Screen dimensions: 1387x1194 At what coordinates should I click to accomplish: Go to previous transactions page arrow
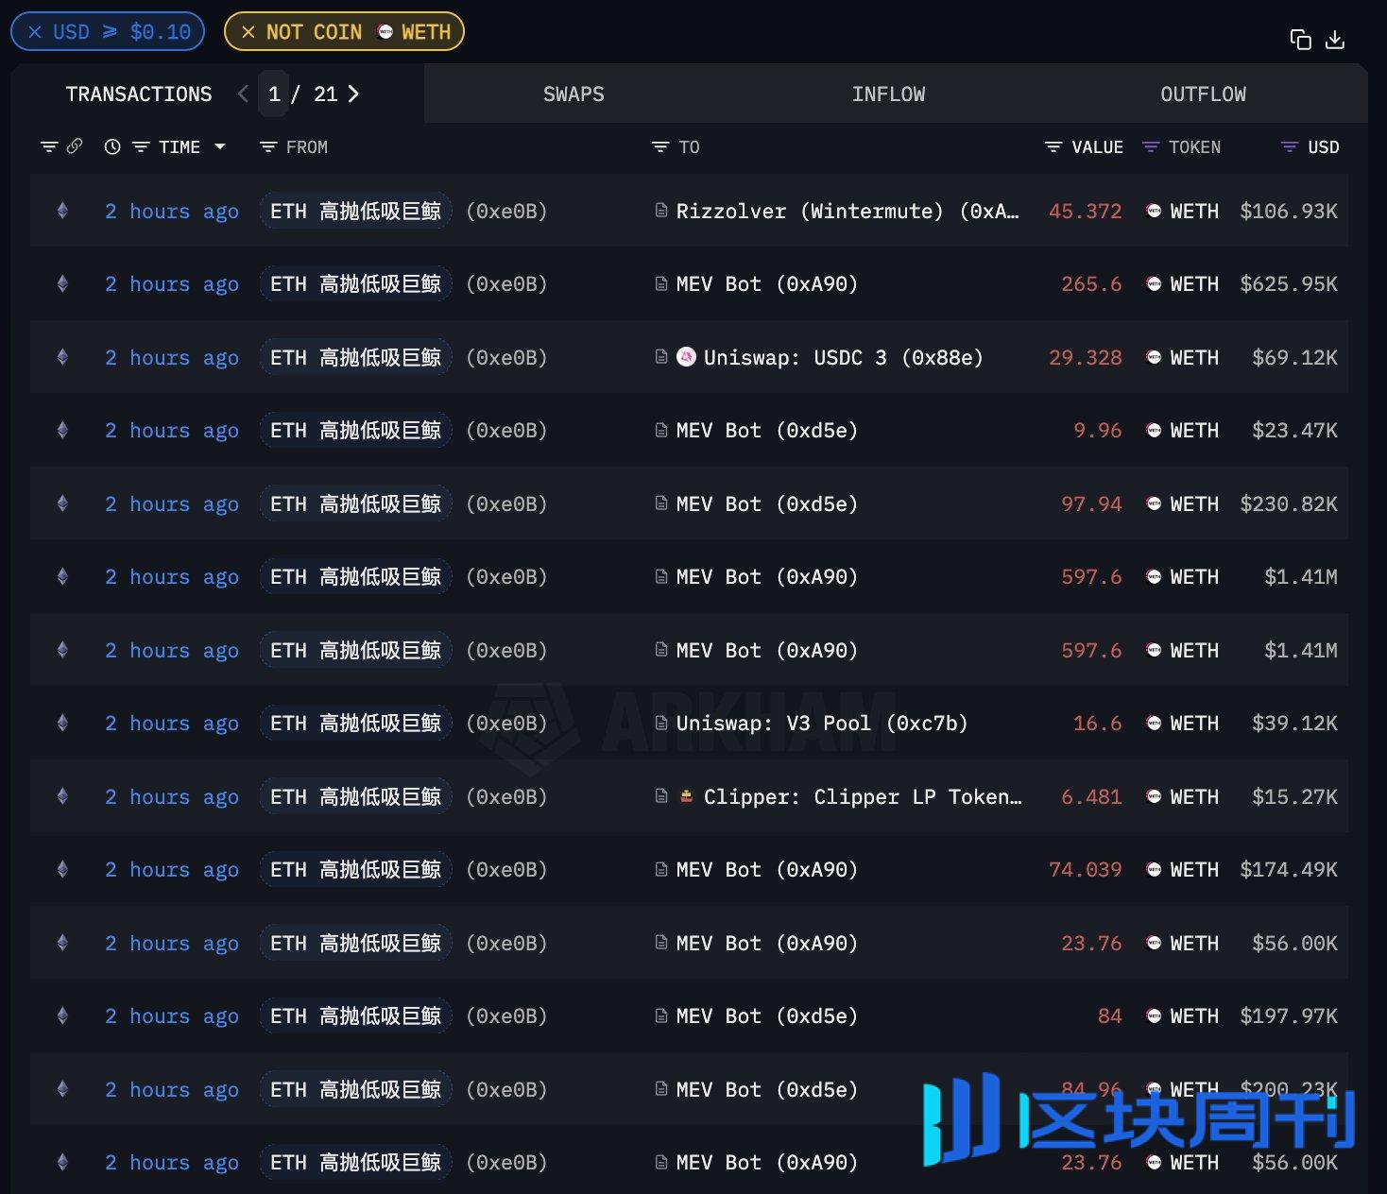point(244,94)
